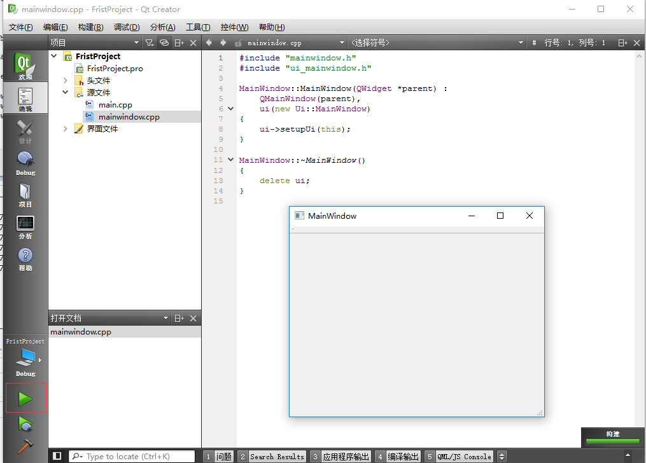Open the Help mode icon

point(25,259)
